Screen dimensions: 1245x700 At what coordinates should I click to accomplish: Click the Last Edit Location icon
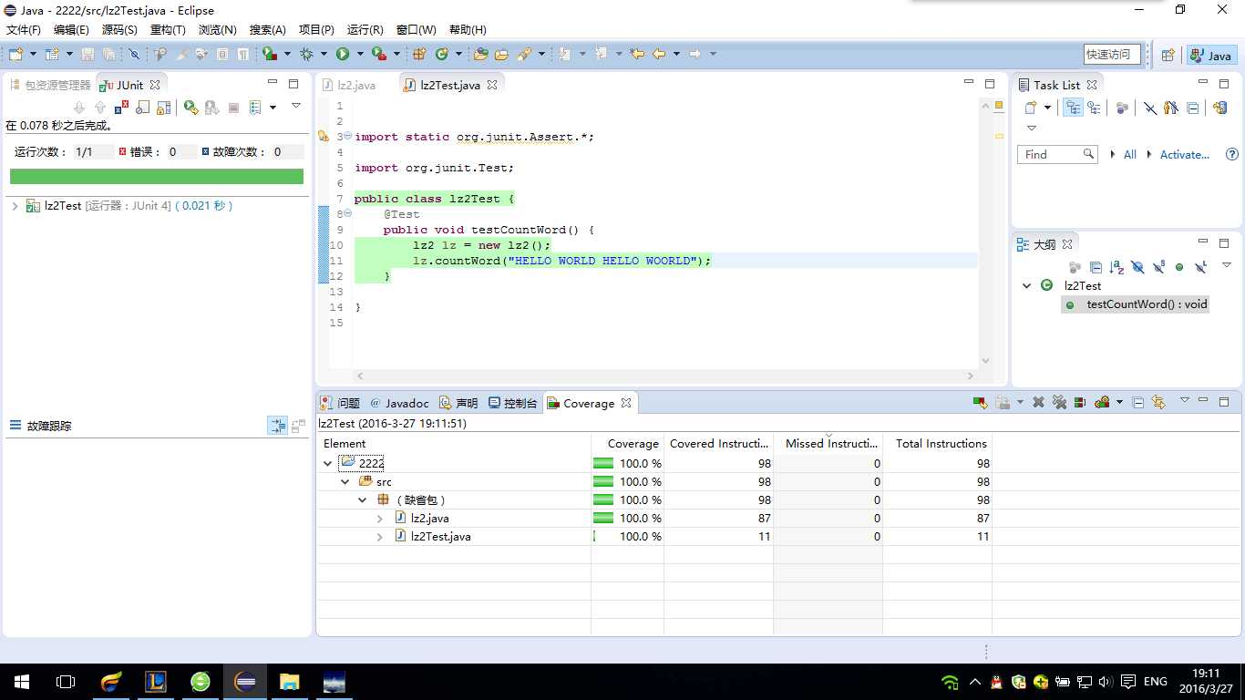point(637,54)
